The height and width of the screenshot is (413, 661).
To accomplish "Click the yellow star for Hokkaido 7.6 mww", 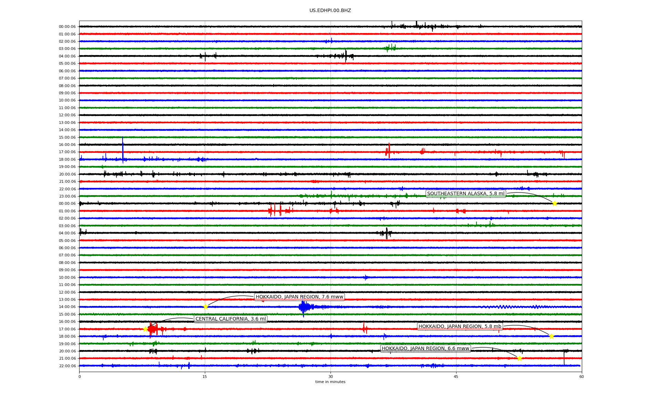I will 206,307.
